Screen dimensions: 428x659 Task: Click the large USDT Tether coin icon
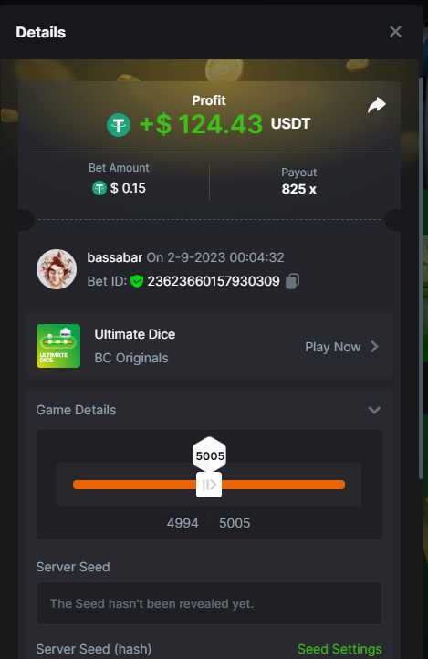(119, 125)
